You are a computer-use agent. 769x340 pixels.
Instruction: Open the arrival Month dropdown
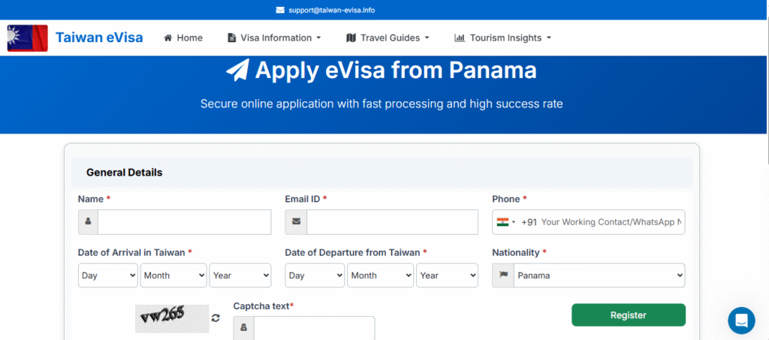point(173,275)
